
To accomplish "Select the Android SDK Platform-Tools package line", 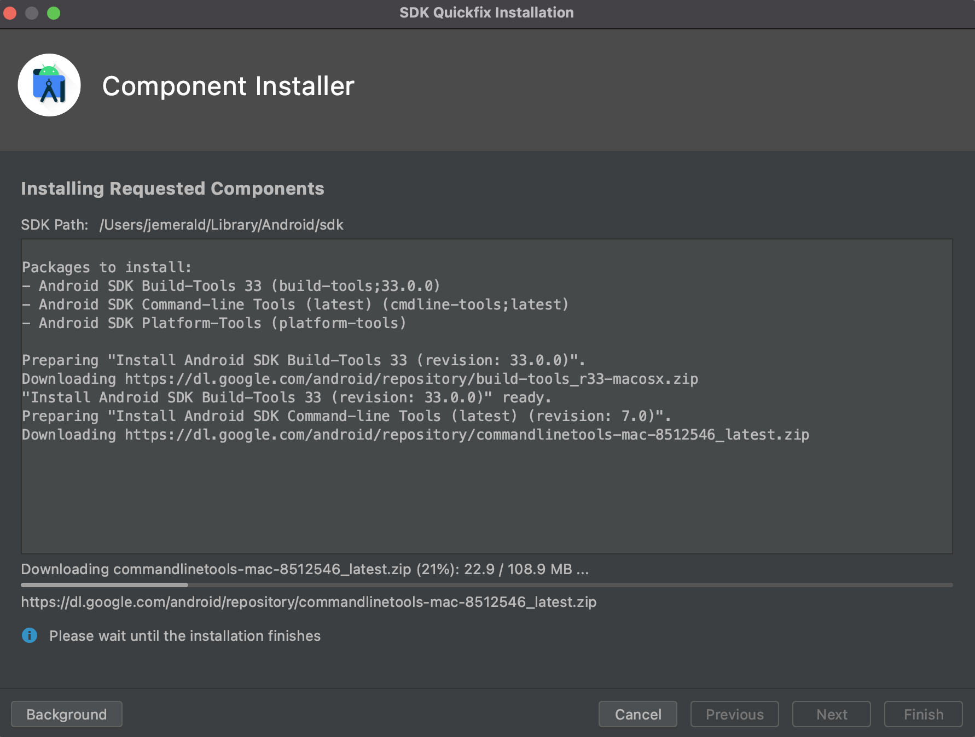I will pos(214,323).
